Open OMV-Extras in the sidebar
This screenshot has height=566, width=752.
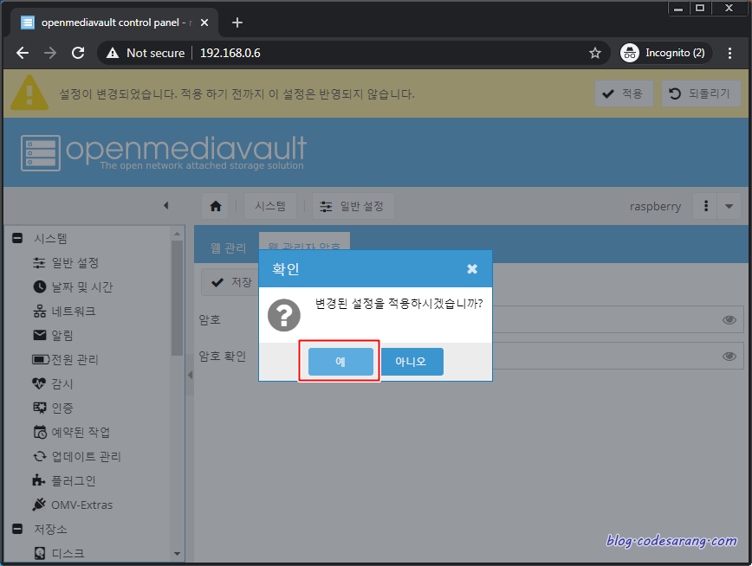(72, 505)
